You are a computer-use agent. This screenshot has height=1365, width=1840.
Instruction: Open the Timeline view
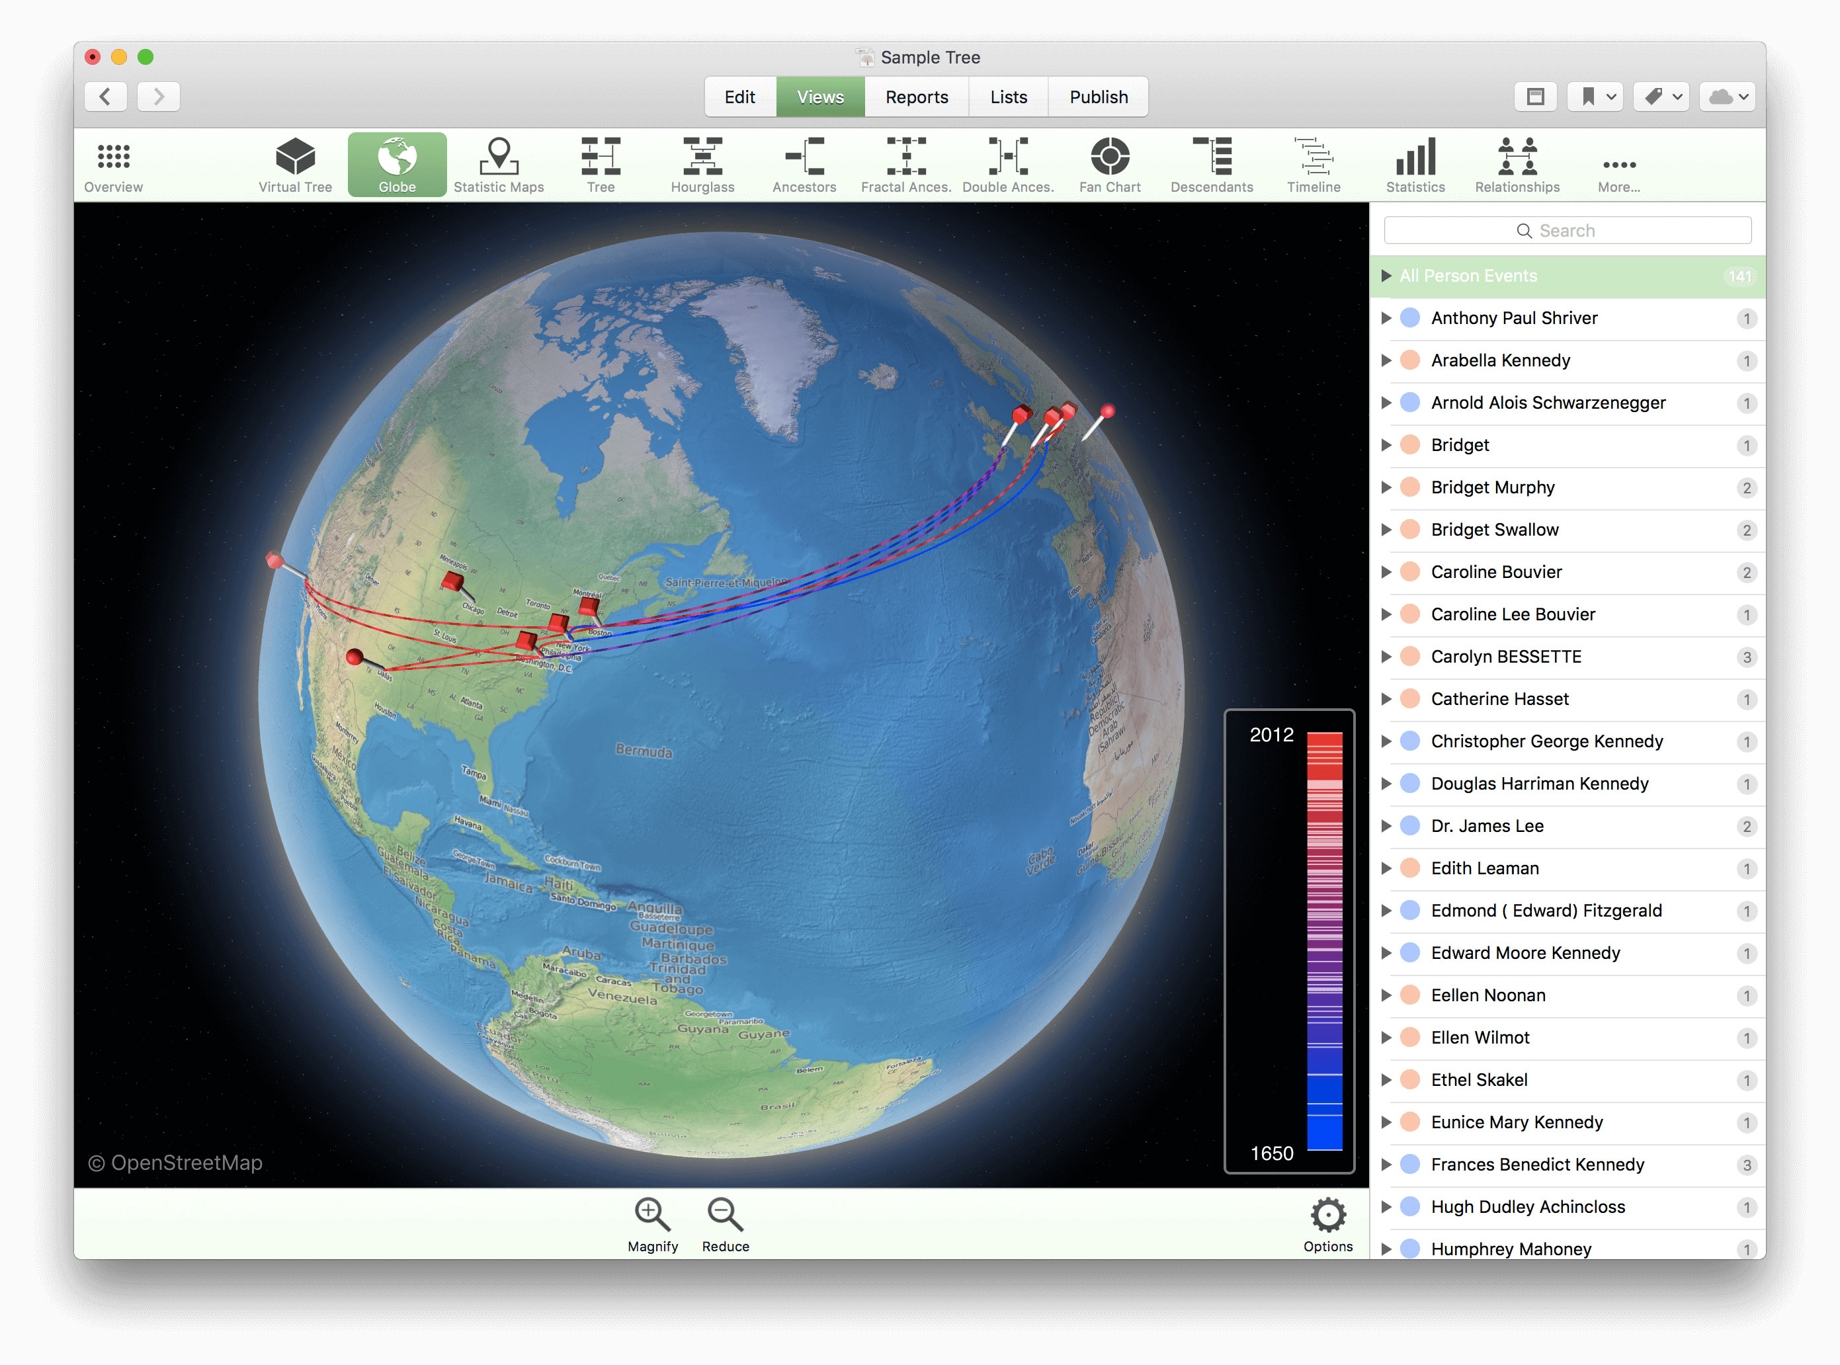click(x=1313, y=165)
